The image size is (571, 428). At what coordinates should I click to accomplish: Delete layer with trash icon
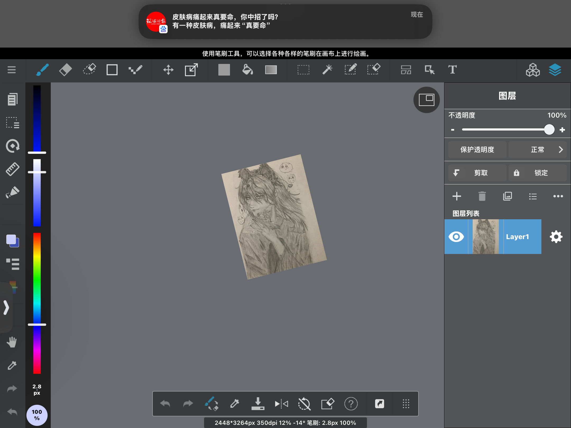482,196
